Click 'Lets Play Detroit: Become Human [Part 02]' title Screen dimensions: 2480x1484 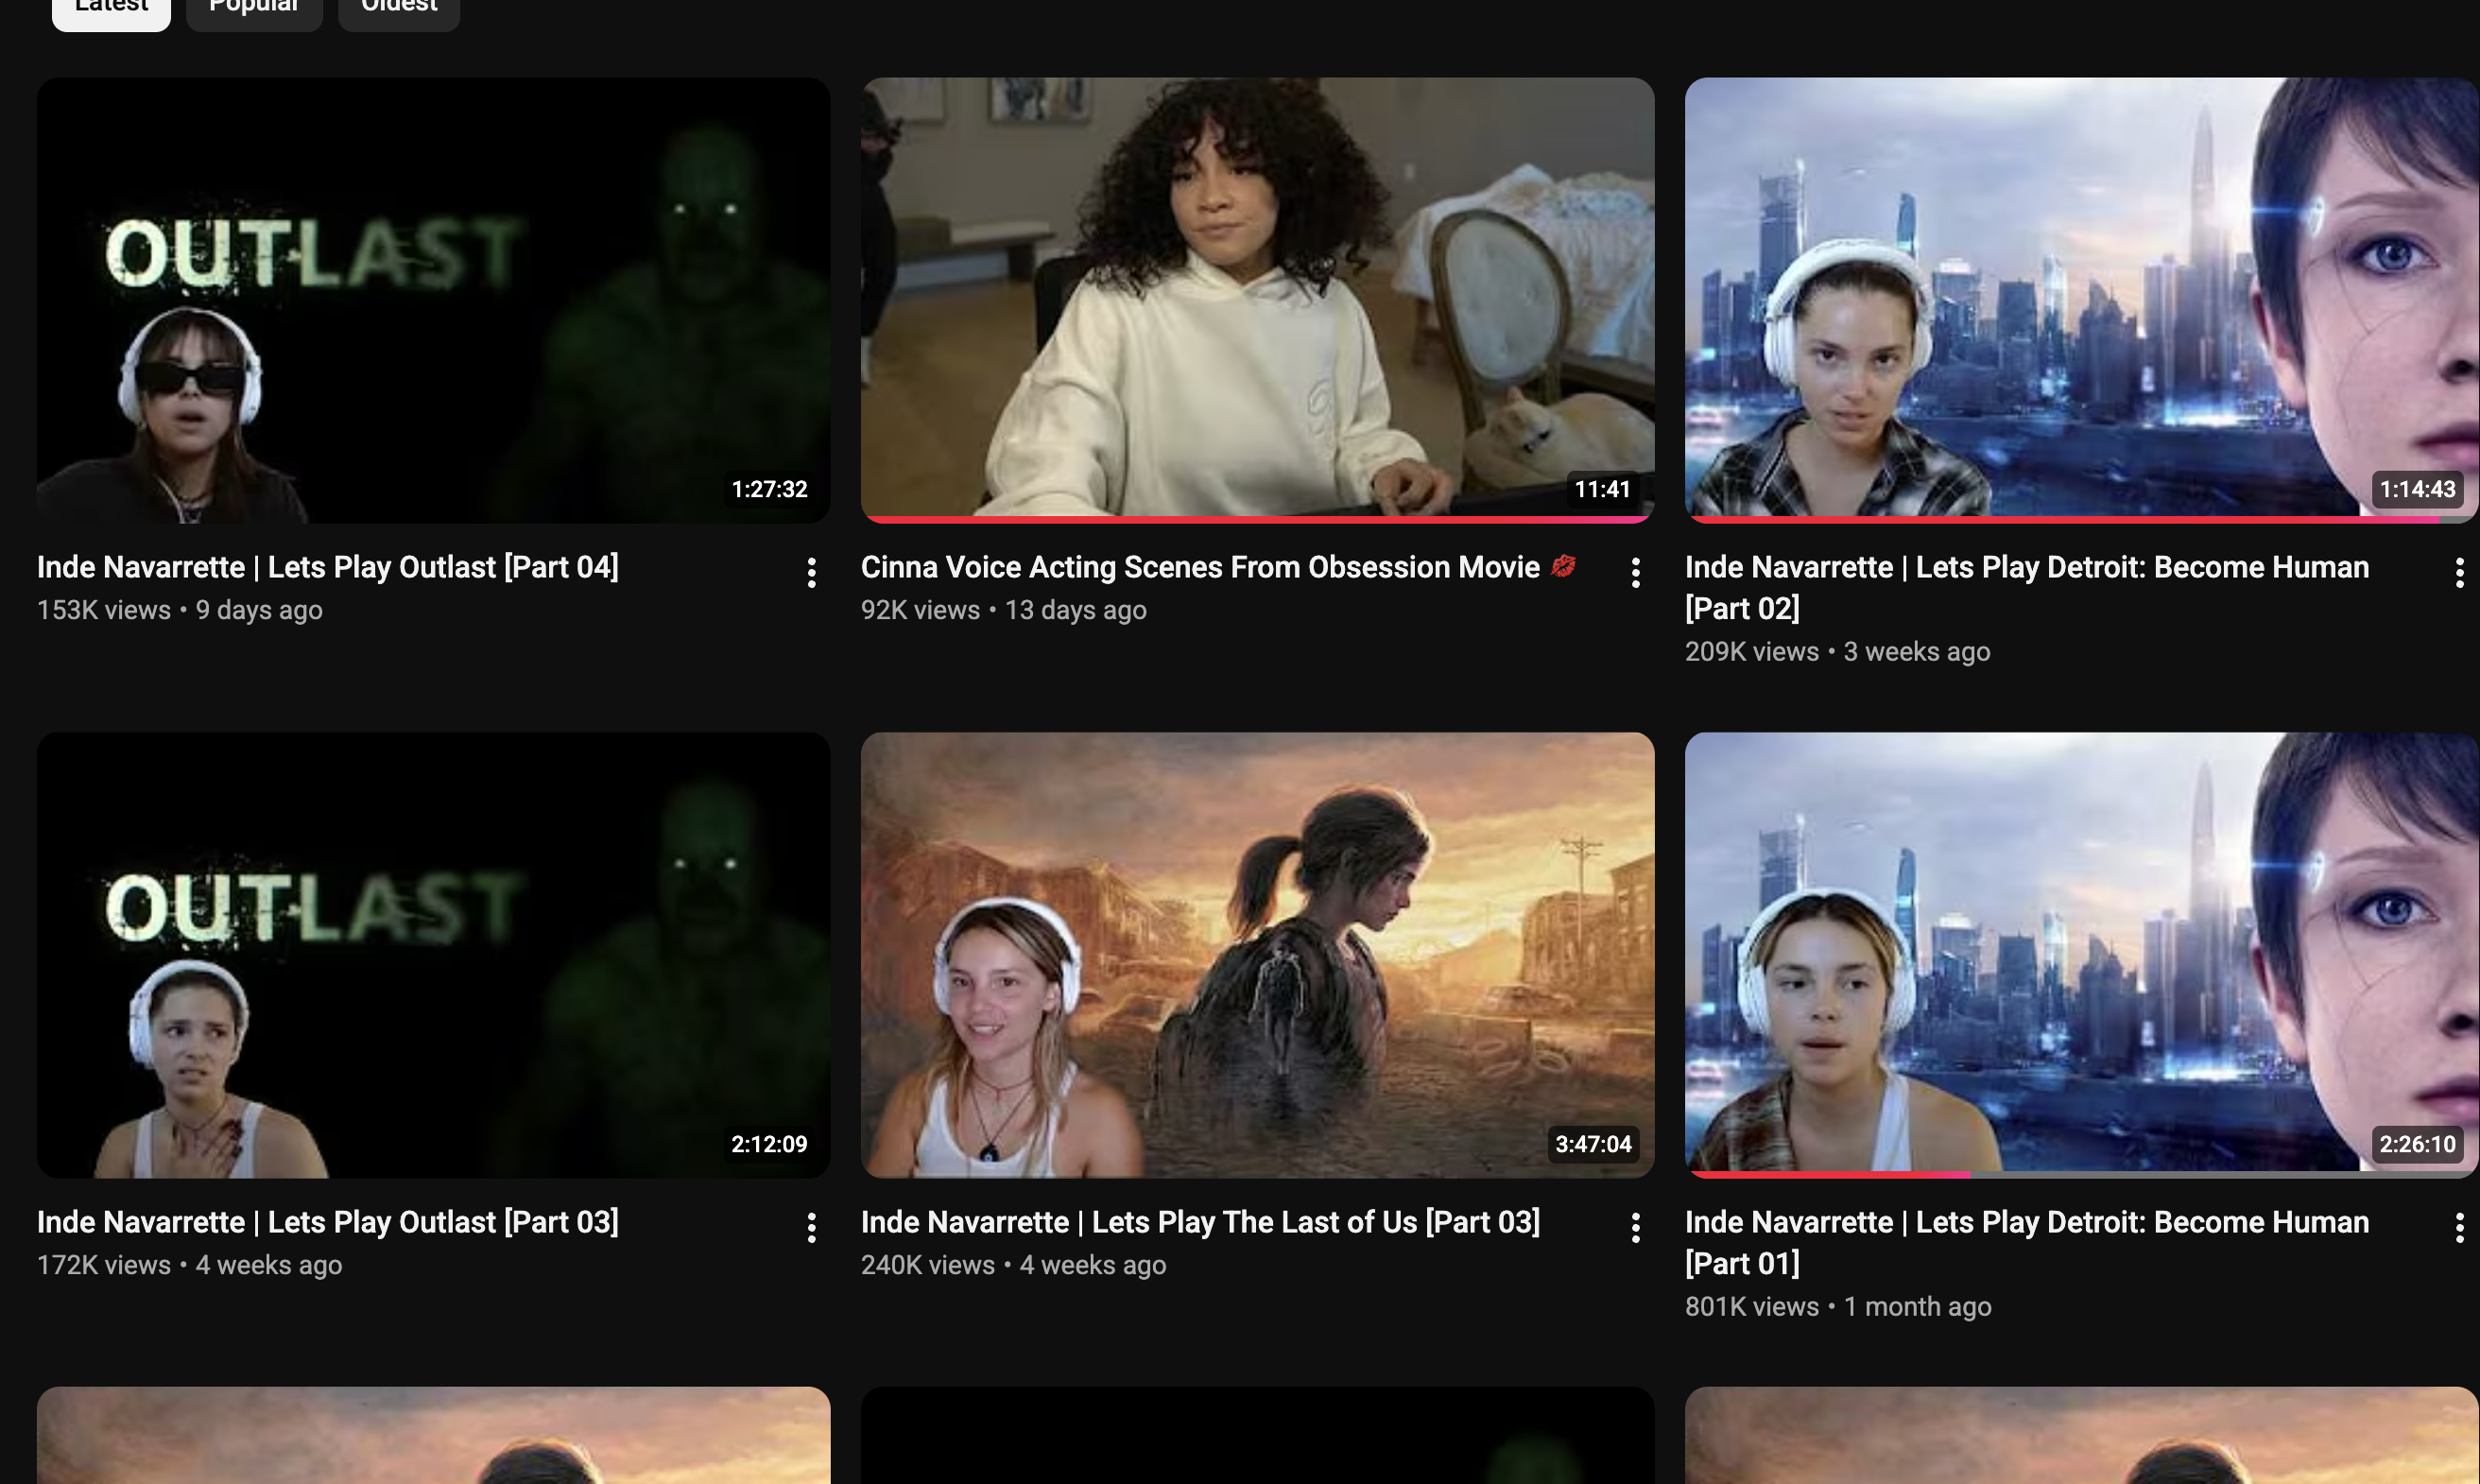pos(2027,587)
